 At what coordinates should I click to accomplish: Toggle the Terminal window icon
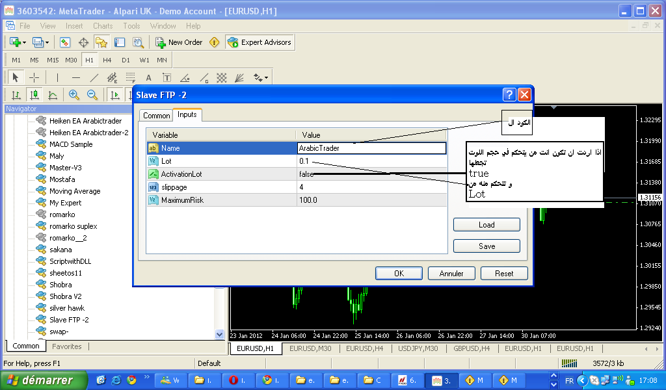click(x=120, y=42)
